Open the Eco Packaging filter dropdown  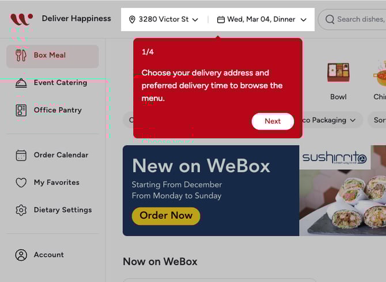pyautogui.click(x=329, y=120)
